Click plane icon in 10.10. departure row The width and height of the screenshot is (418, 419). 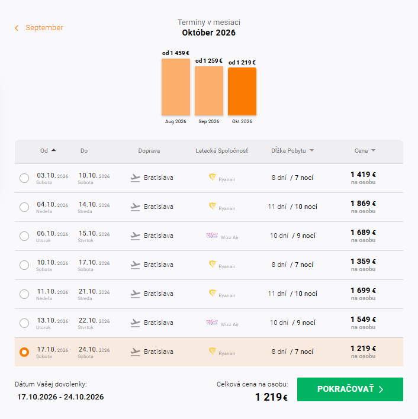tap(135, 265)
